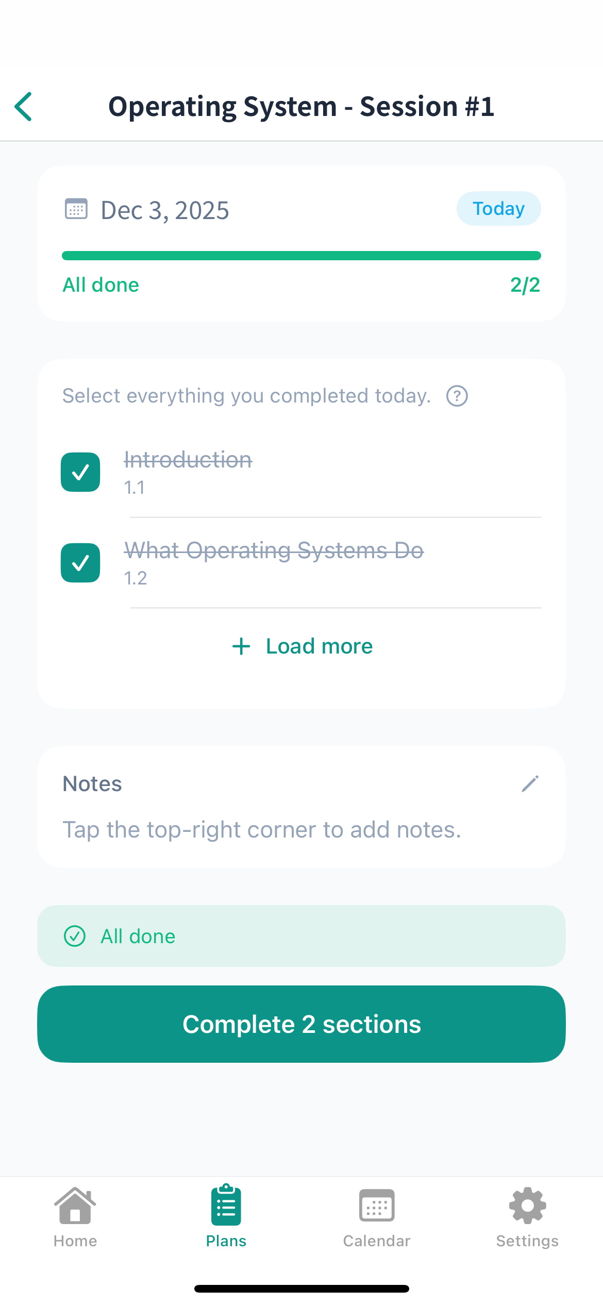603x1305 pixels.
Task: Open the help question mark icon
Action: 457,396
